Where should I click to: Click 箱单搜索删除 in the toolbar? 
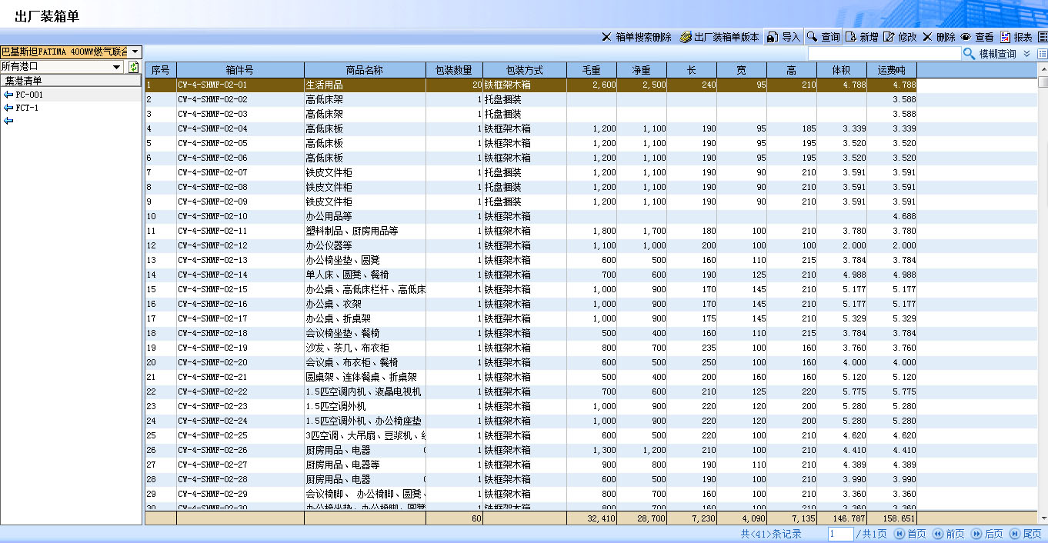pyautogui.click(x=636, y=37)
